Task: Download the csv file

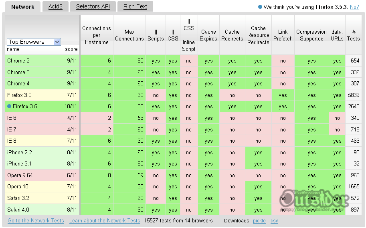Action: click(x=274, y=221)
